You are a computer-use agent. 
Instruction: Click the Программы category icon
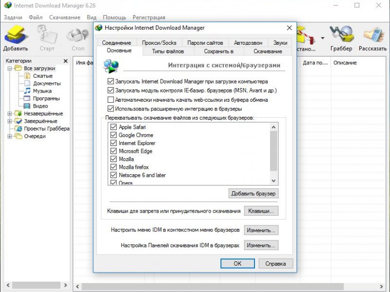[x=27, y=98]
